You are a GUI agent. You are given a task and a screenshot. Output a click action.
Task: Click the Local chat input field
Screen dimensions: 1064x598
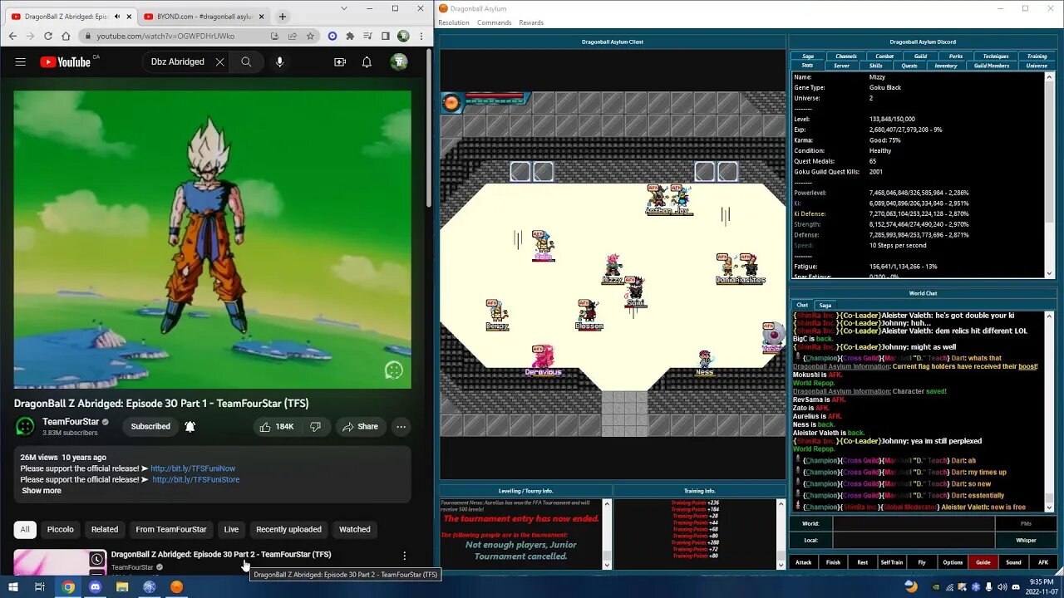pyautogui.click(x=914, y=540)
